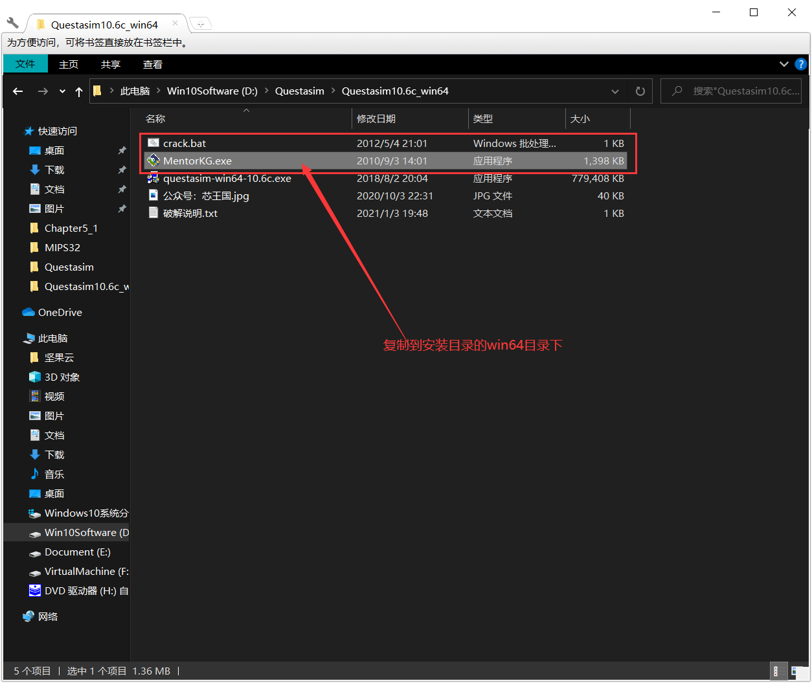Refresh the current folder view

point(640,91)
